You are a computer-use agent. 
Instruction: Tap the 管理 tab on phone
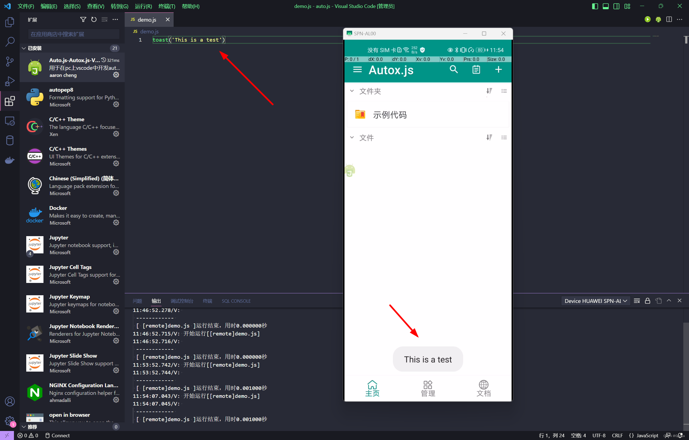[428, 388]
